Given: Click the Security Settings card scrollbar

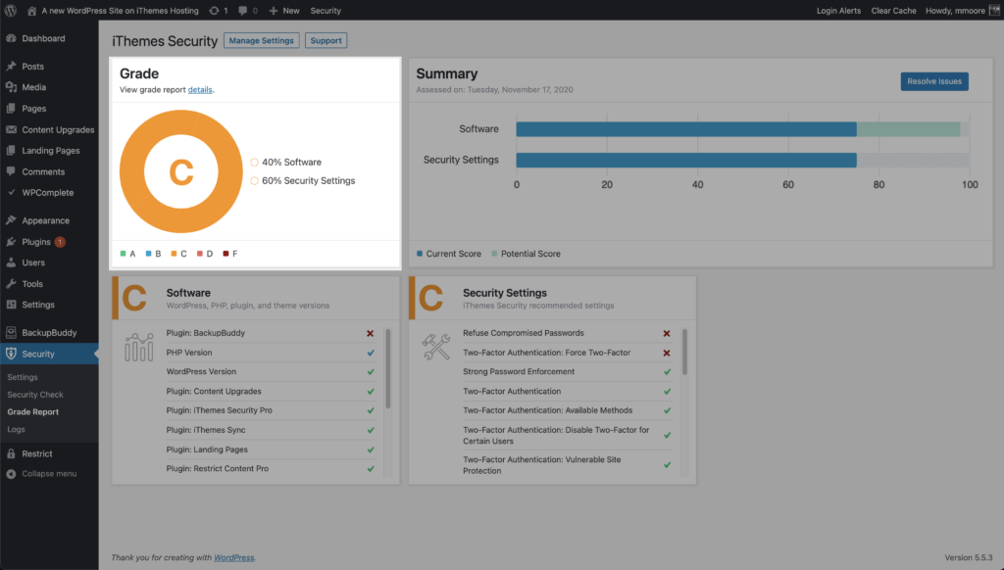Looking at the screenshot, I should (684, 352).
